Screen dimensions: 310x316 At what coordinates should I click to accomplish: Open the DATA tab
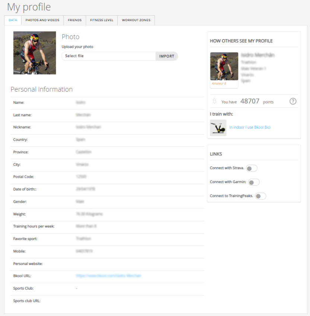click(13, 20)
